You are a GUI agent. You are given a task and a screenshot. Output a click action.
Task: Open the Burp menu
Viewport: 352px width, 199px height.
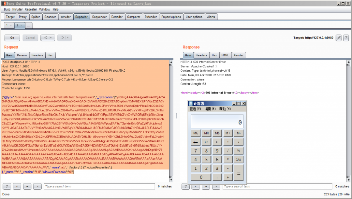click(x=7, y=10)
